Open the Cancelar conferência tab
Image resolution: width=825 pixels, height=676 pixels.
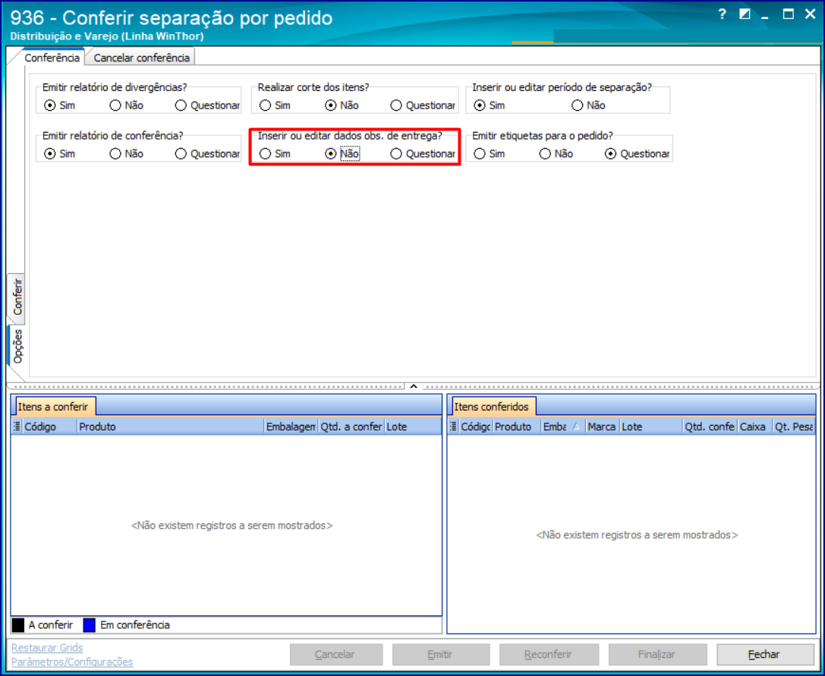tap(141, 58)
